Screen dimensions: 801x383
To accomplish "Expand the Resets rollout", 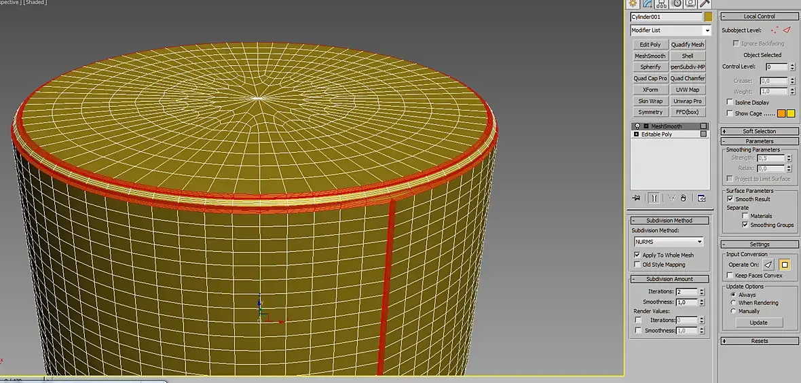I will pos(759,341).
